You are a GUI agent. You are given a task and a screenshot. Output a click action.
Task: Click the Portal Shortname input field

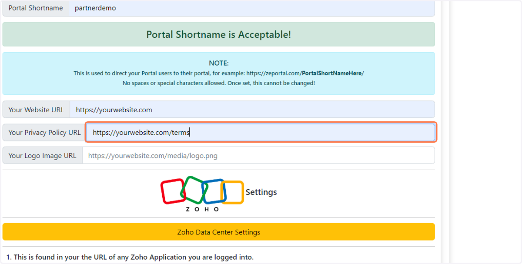252,8
